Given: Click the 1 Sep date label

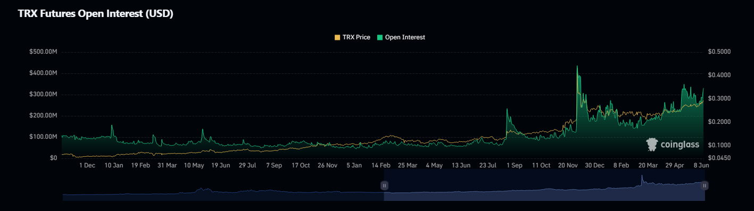Looking at the screenshot, I should (x=515, y=165).
